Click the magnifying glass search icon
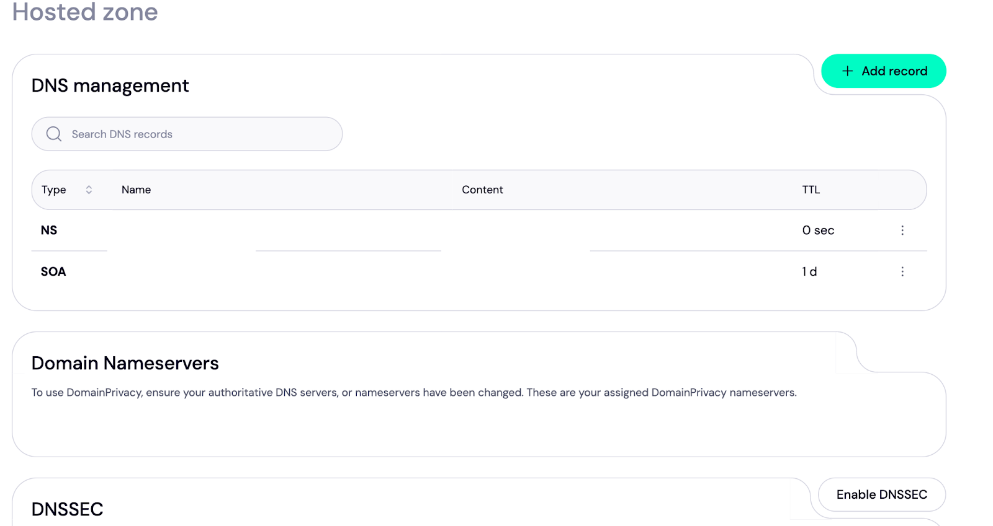The height and width of the screenshot is (526, 993). (54, 134)
